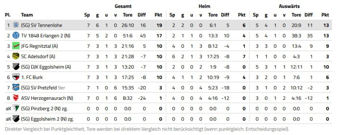Viewport: 337px width, 135px height.
Task: Select the 1. FC Burk team name
Action: click(32, 77)
